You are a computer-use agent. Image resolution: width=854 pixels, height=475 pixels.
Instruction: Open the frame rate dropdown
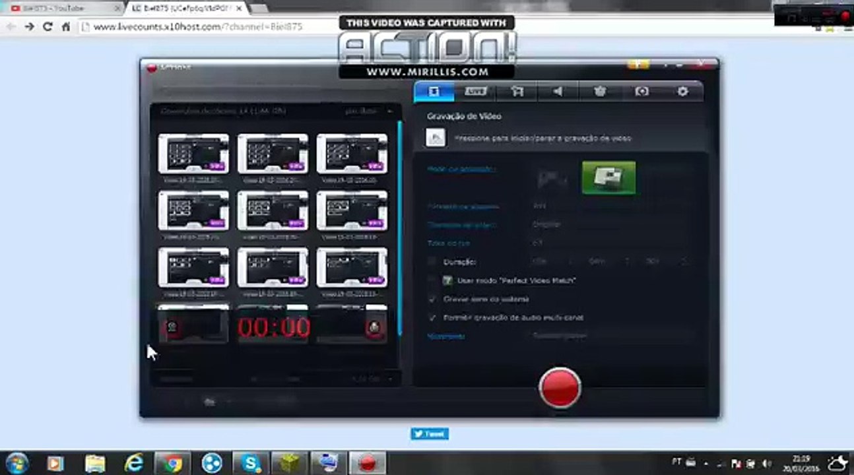(x=610, y=243)
